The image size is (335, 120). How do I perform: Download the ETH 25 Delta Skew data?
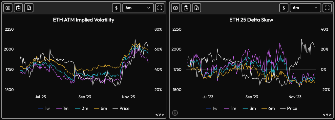tap(196, 8)
